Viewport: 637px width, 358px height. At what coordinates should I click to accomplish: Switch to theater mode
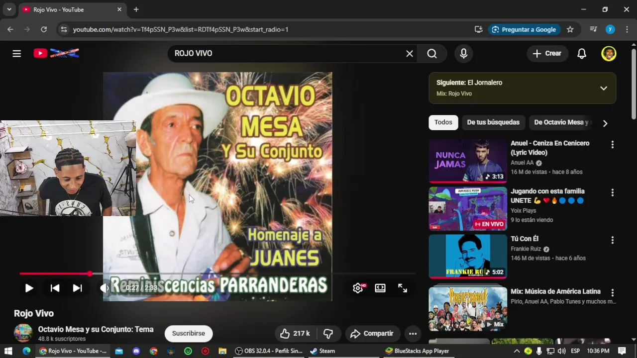(380, 288)
